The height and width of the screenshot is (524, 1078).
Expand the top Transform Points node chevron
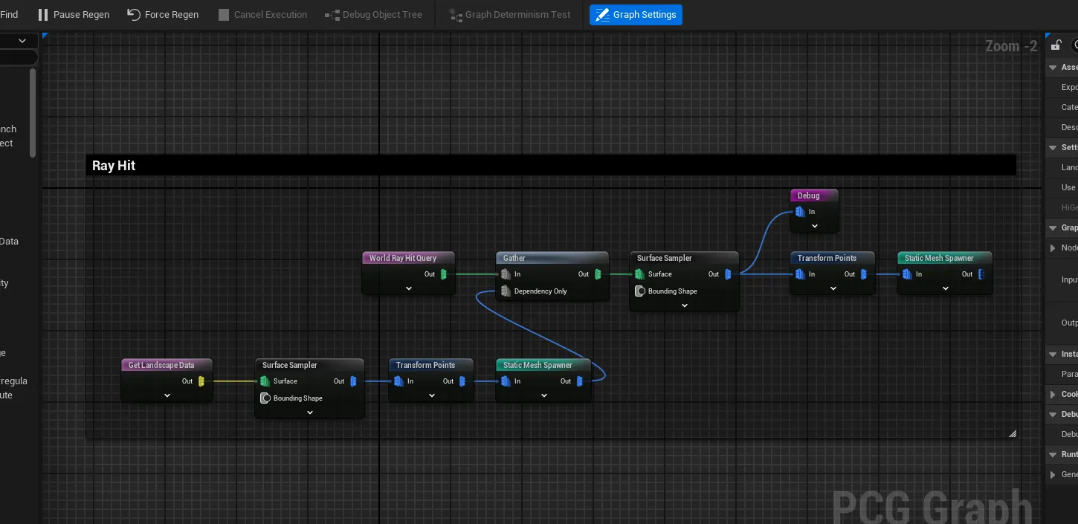833,288
